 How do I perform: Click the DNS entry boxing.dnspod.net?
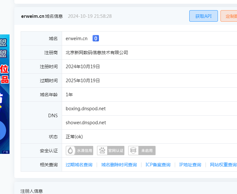point(86,109)
